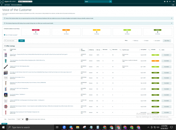Click See details for red flashlight row
The height and width of the screenshot is (130, 176).
166,112
